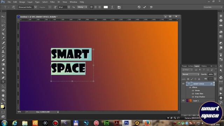
Task: Open the Fill slider dropdown arrow
Action: coord(215,79)
